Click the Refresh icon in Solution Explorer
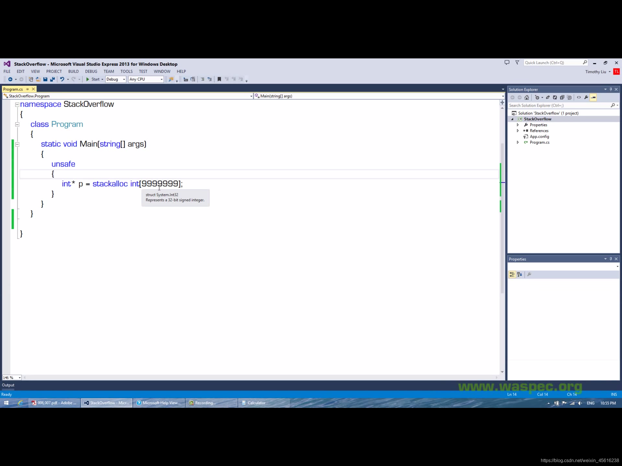The height and width of the screenshot is (466, 622). (555, 98)
